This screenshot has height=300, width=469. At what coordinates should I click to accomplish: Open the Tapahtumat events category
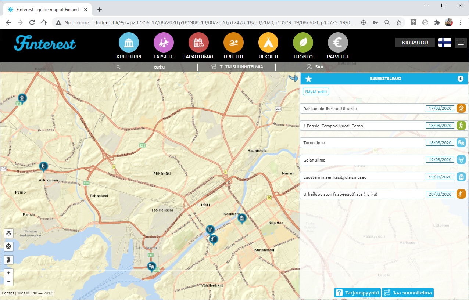[198, 43]
